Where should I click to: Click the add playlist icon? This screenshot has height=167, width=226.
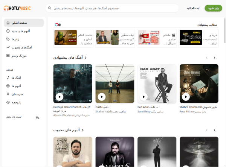tap(37, 118)
